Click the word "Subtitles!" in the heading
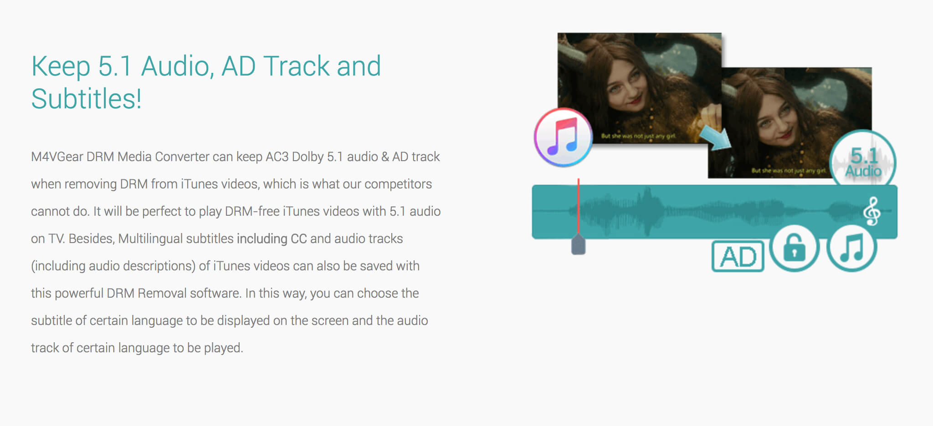933x426 pixels. (x=87, y=99)
